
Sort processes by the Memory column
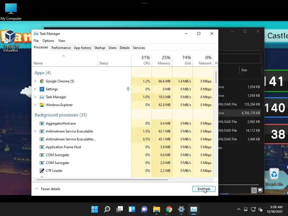[162, 61]
